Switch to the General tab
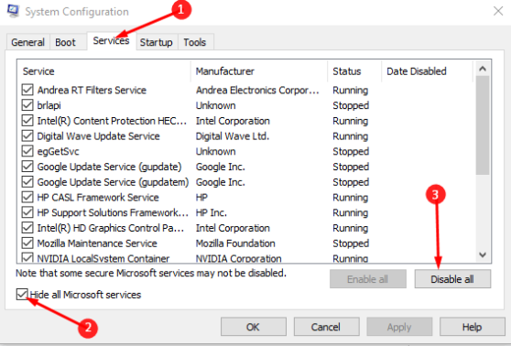Image resolution: width=511 pixels, height=346 pixels. click(27, 42)
